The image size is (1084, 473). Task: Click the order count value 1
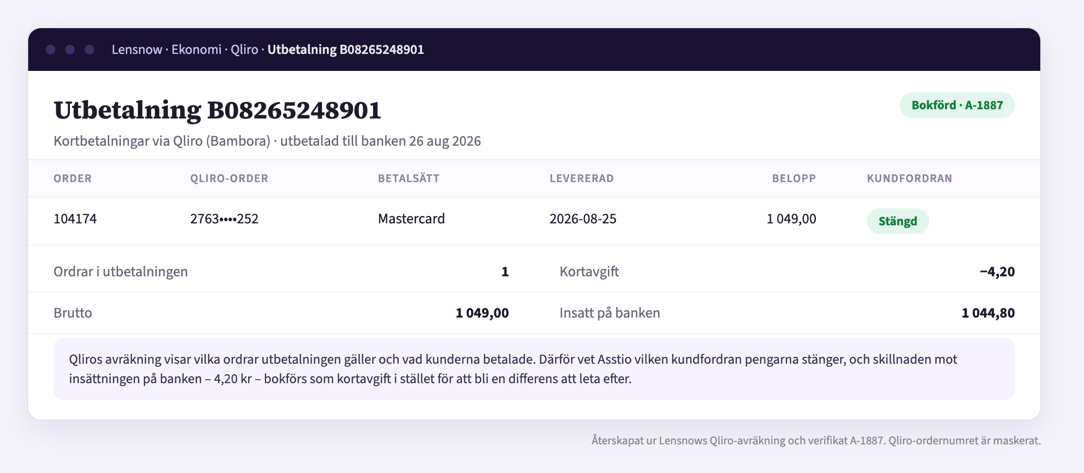[505, 271]
